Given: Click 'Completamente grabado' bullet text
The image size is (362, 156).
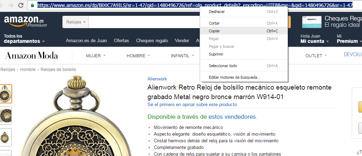Looking at the screenshot, I should click(179, 147).
